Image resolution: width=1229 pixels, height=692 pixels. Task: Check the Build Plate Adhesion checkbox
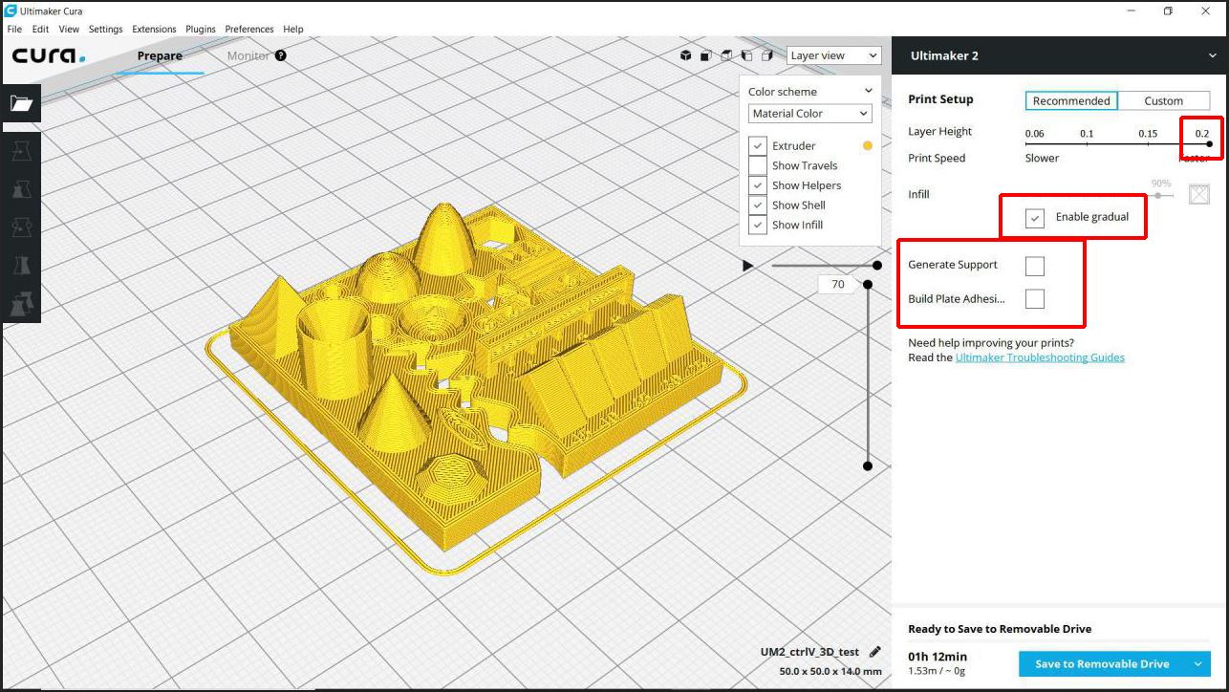point(1035,299)
